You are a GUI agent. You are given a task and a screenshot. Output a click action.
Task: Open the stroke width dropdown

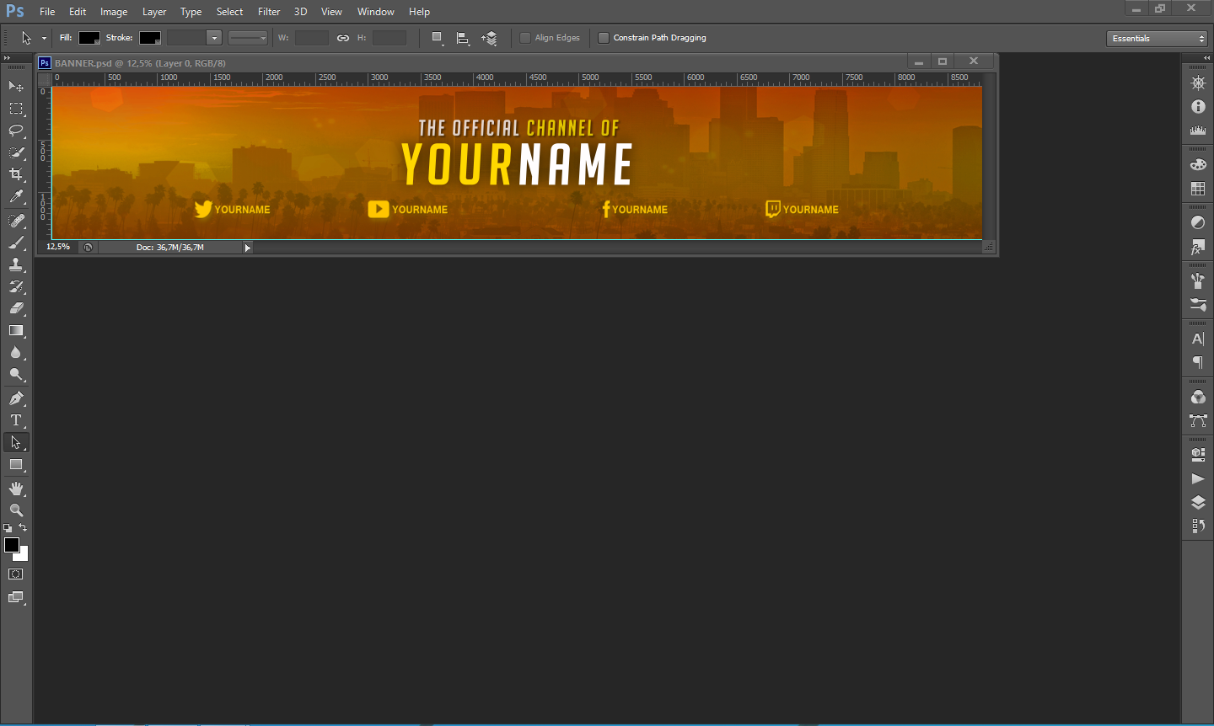[x=214, y=38]
